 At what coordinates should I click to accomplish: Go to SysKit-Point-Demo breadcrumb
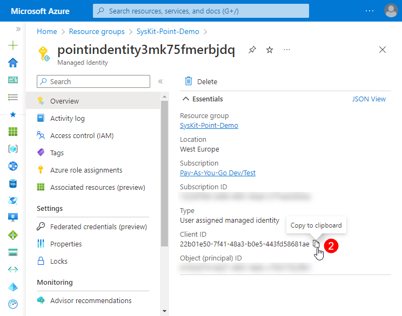(x=167, y=31)
